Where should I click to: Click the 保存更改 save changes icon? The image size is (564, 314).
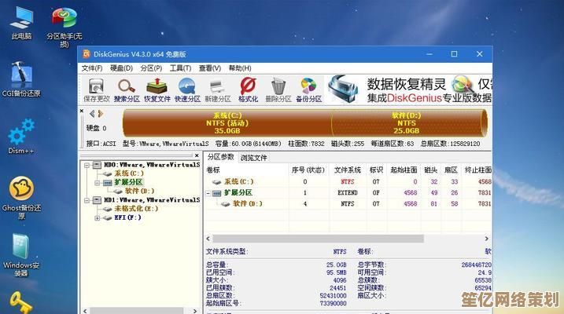[x=97, y=90]
